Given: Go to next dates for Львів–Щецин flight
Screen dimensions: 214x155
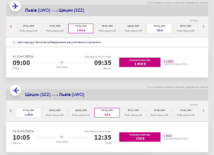Looking at the screenshot, I should tap(203, 27).
